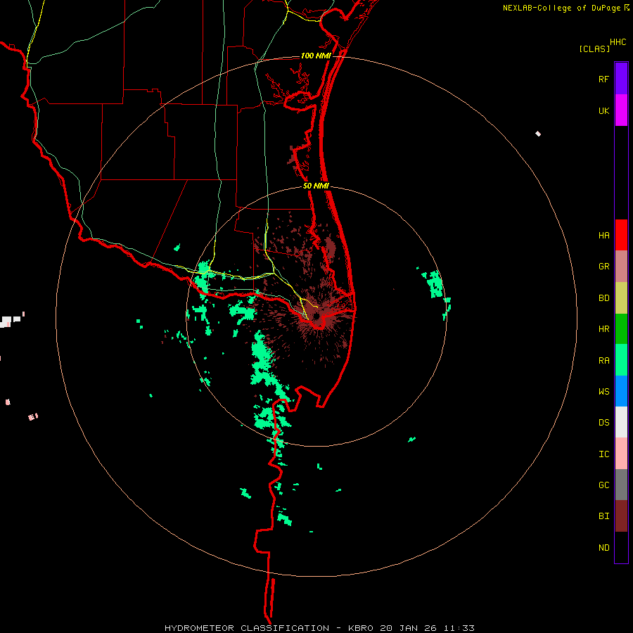
Task: Click the UK legend label
Action: [603, 110]
